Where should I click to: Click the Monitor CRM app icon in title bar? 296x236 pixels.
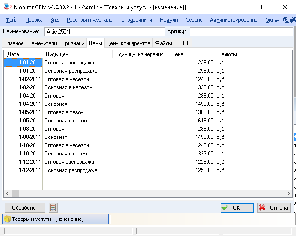(x=6, y=7)
